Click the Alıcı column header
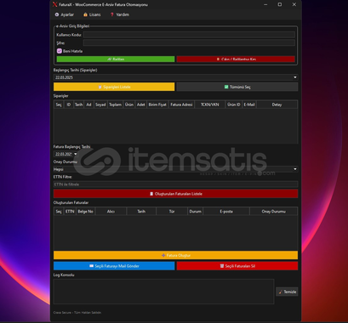The image size is (348, 323). click(111, 212)
